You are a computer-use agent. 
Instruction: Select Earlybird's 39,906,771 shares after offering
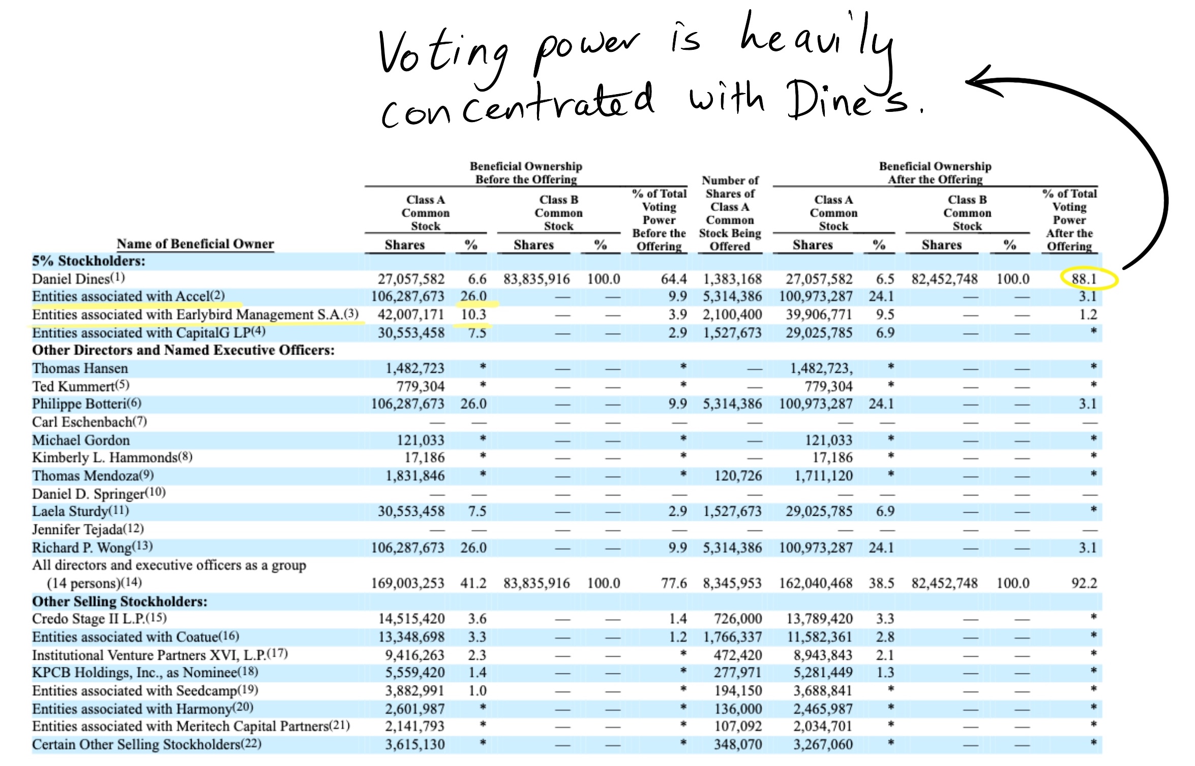pyautogui.click(x=819, y=314)
